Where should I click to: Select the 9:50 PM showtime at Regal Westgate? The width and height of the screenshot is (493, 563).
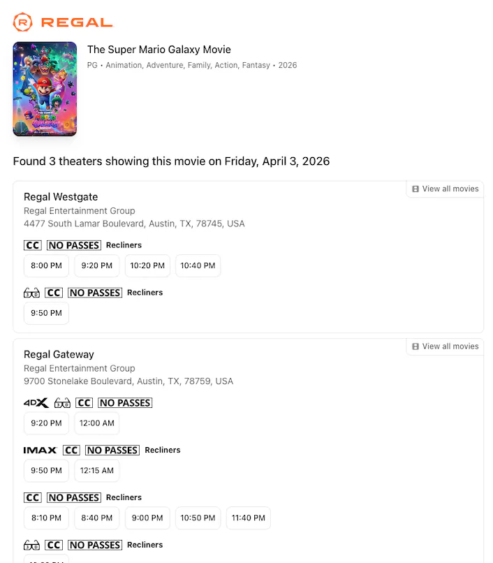point(46,313)
